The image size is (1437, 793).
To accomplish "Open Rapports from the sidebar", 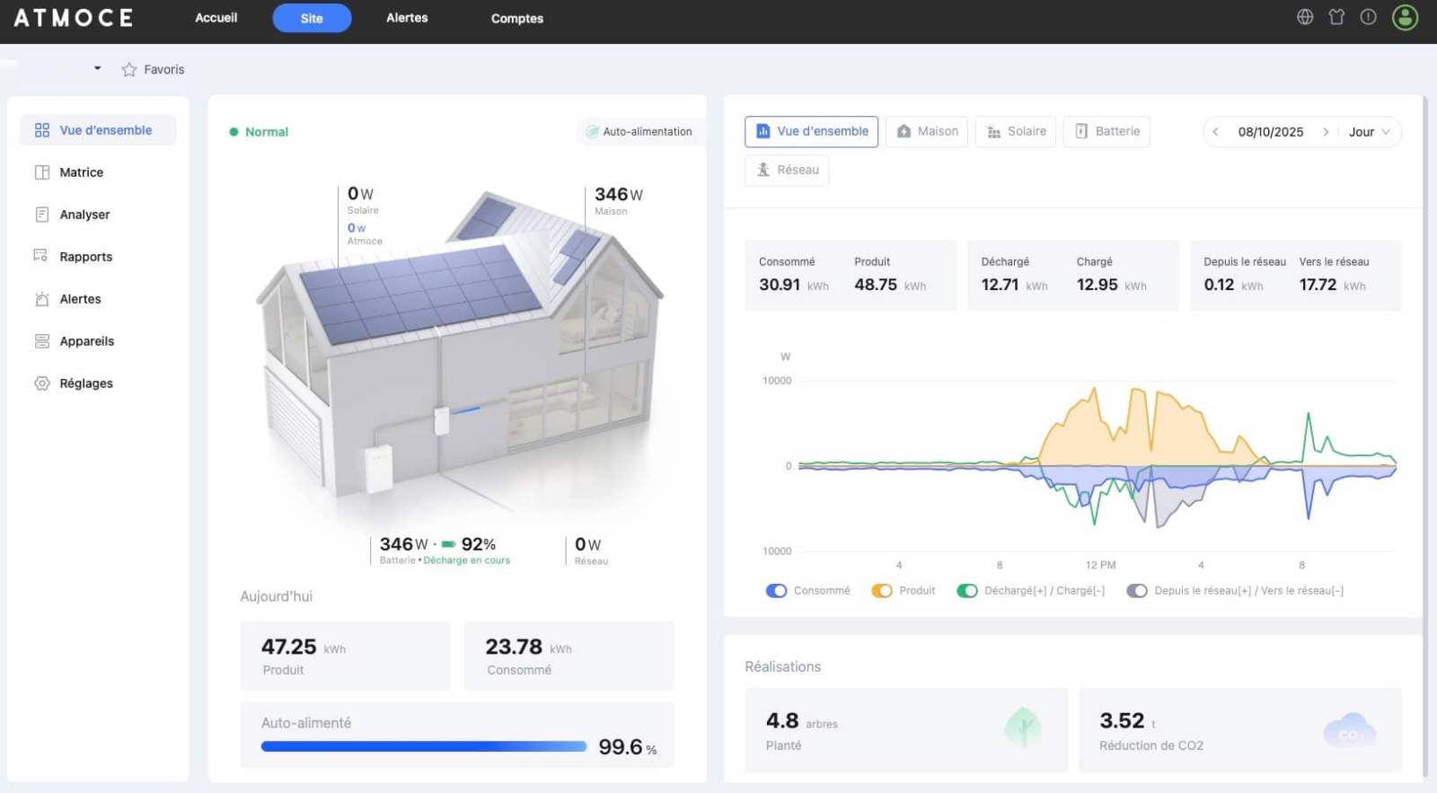I will click(85, 257).
